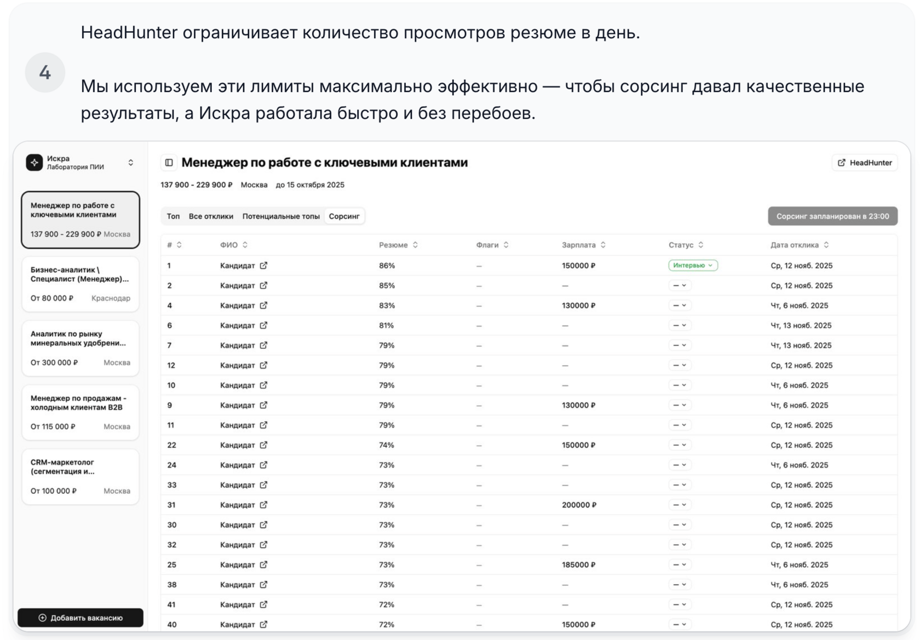This screenshot has height=640, width=920.
Task: Sort by the Флаги column arrows
Action: click(x=506, y=245)
